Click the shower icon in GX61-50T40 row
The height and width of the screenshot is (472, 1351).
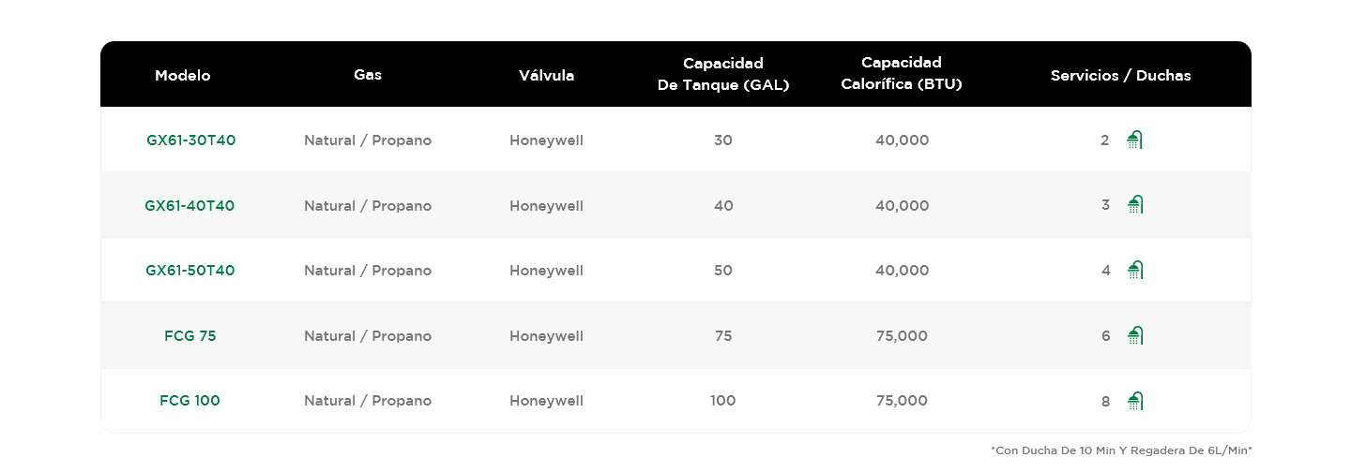1135,271
